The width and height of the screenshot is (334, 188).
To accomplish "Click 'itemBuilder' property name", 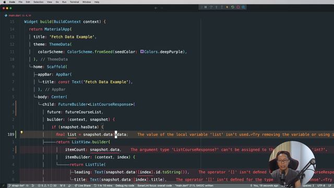I will pyautogui.click(x=78, y=157).
